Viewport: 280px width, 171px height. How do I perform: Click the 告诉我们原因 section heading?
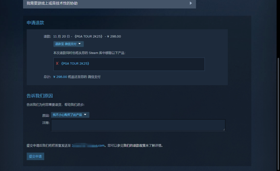click(40, 96)
